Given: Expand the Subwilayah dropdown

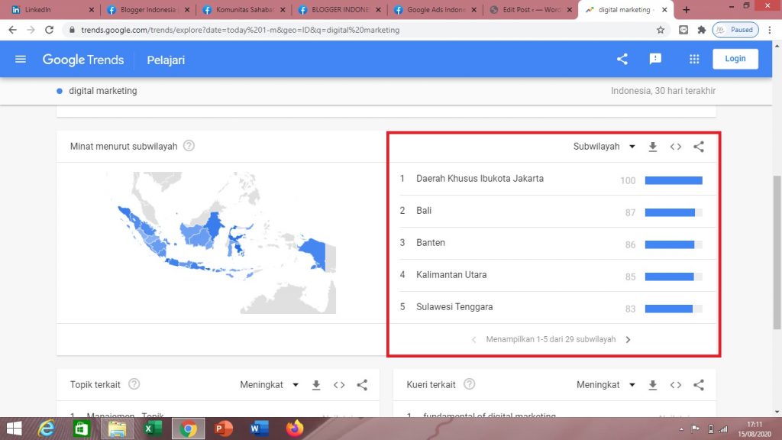Looking at the screenshot, I should click(x=604, y=147).
